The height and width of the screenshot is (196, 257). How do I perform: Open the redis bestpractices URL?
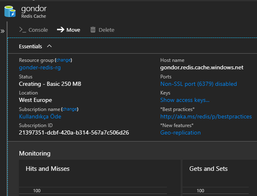206,116
